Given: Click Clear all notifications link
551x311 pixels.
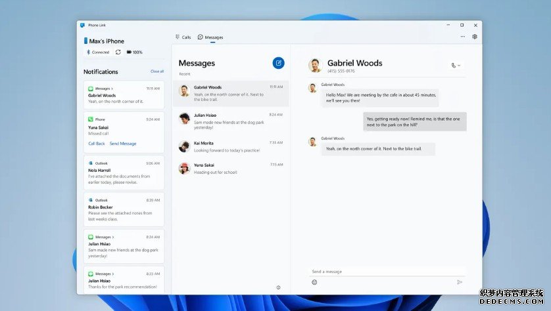Looking at the screenshot, I should (x=157, y=71).
